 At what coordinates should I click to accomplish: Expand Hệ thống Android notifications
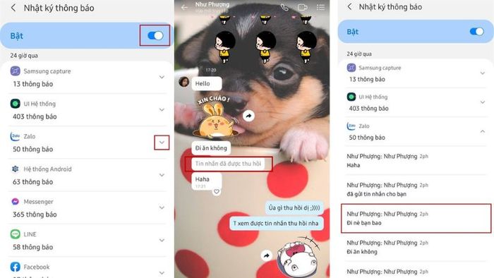pos(162,175)
